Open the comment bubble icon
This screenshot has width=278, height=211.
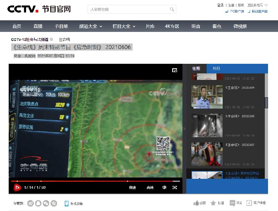pos(232,203)
